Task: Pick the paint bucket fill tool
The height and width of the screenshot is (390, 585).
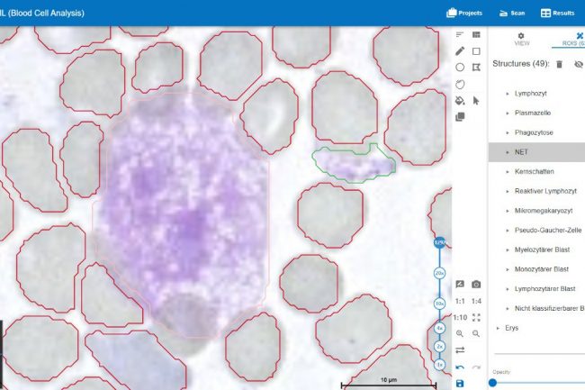Action: point(460,100)
